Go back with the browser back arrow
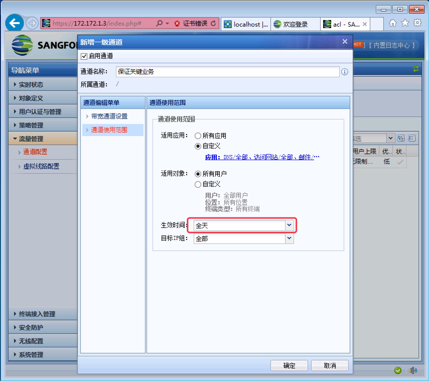The image size is (429, 381). pos(15,23)
